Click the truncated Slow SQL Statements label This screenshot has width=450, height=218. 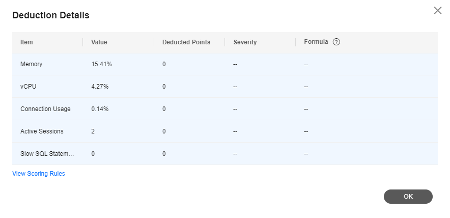pos(47,154)
